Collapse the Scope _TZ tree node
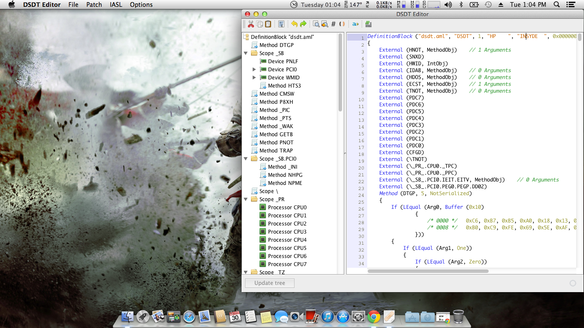Screen dimensions: 584x328 pos(246,272)
